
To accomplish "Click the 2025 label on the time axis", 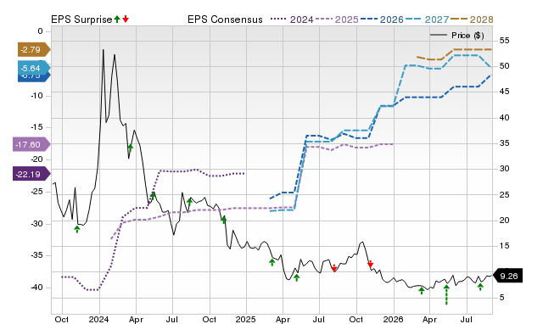I will coord(245,319).
